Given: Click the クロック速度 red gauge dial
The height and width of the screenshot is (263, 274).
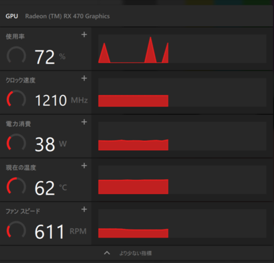Looking at the screenshot, I should (x=16, y=99).
